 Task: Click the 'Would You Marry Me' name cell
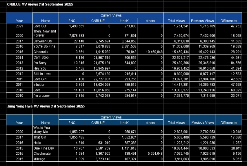pyautogui.click(x=46, y=130)
